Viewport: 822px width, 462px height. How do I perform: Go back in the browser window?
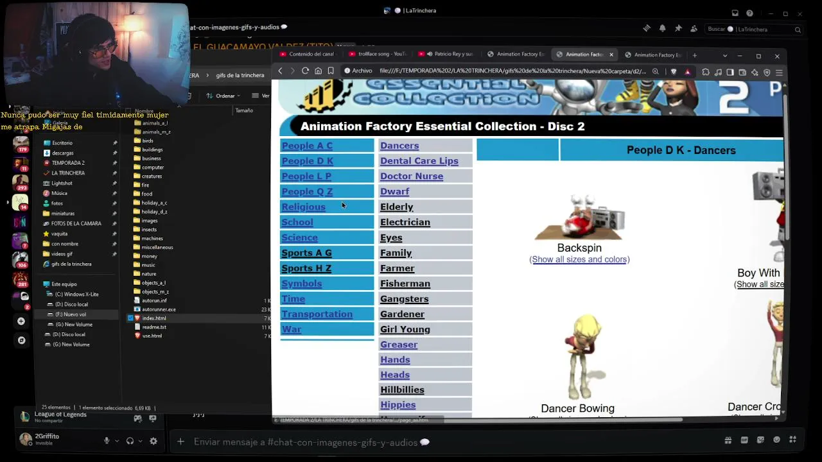280,71
